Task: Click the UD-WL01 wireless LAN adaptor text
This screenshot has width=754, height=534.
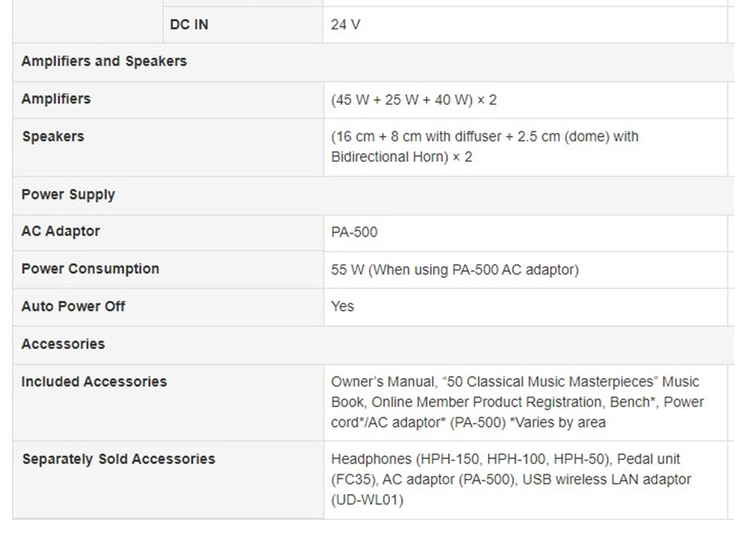Action: pos(367,500)
